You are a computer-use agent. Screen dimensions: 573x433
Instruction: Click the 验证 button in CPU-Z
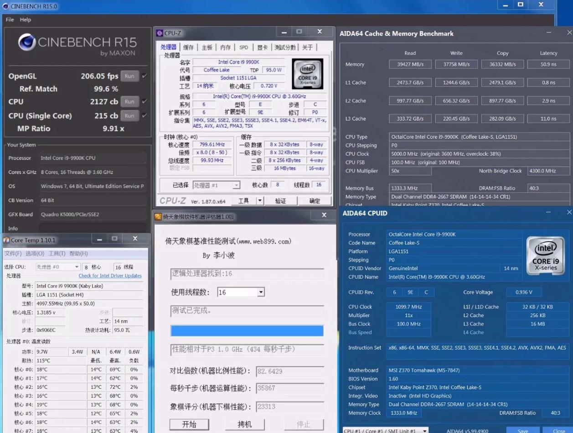point(281,201)
